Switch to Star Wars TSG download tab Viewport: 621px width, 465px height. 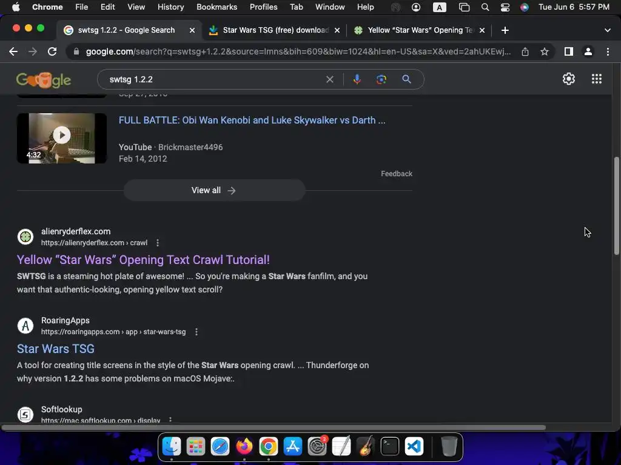[x=275, y=30]
